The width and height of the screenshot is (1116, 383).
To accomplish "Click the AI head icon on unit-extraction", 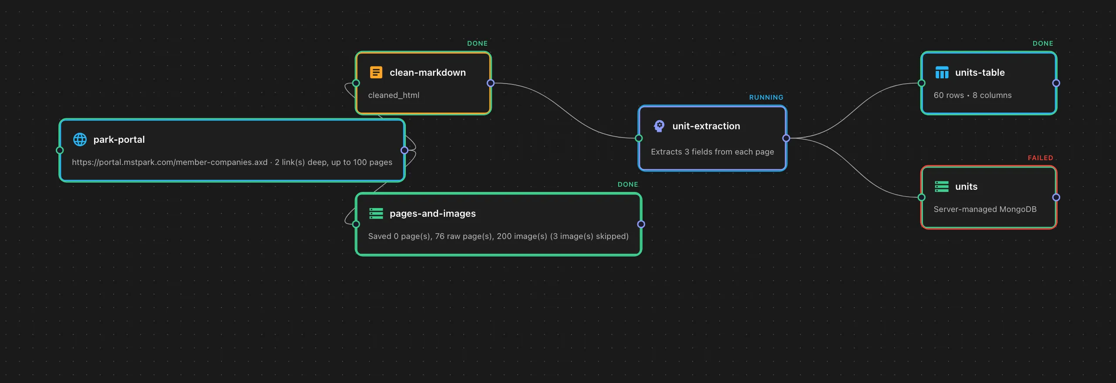I will coord(659,126).
